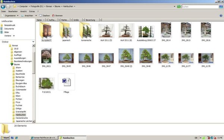This screenshot has width=224, height=140.
Task: Start the Diashow slideshow
Action: tap(44, 16)
